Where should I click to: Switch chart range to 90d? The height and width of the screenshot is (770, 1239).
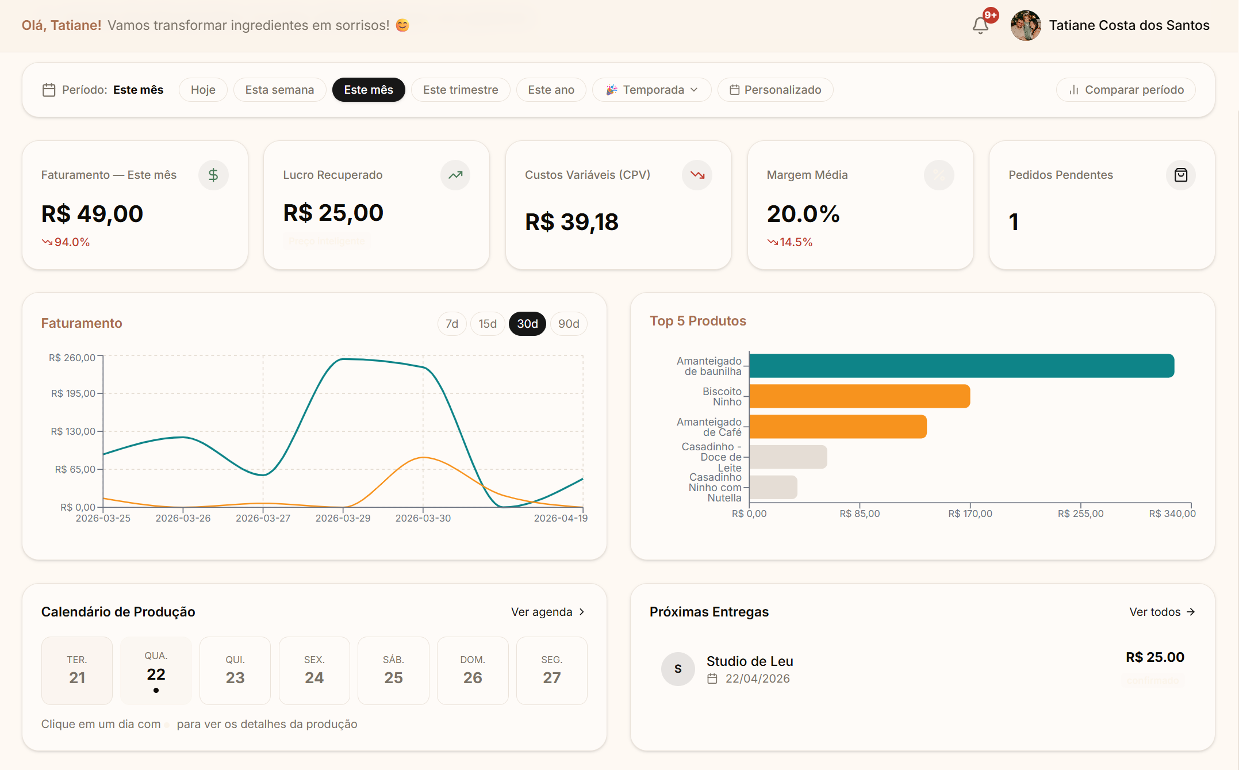pos(569,324)
